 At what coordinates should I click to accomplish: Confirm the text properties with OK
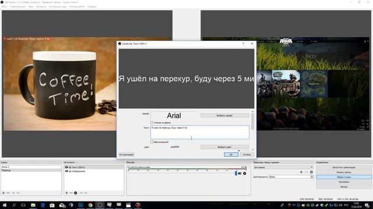(x=231, y=154)
